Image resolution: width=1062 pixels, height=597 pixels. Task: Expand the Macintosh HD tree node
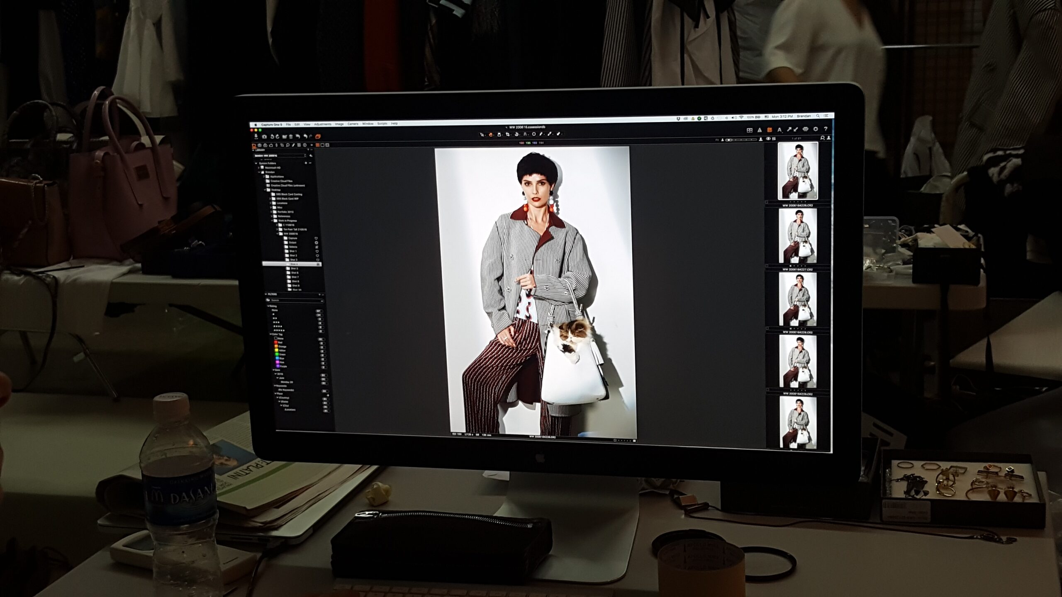tap(258, 168)
